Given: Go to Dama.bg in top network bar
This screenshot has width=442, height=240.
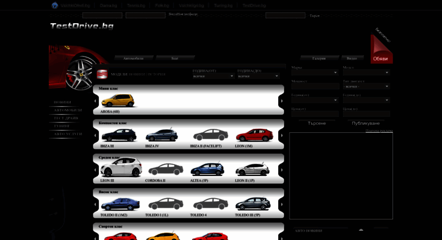Looking at the screenshot, I should coord(108,5).
